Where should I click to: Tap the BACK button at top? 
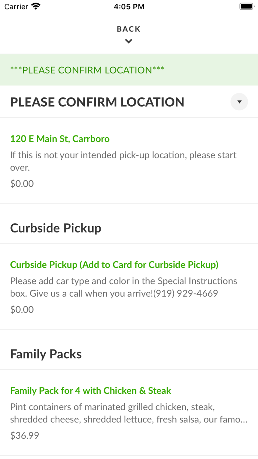click(129, 29)
